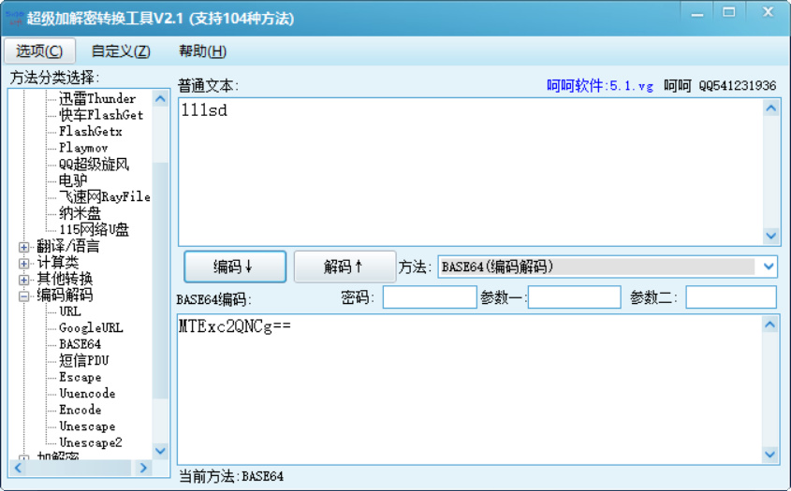Click the 编码解码 tree label
This screenshot has height=491, width=791.
coord(65,295)
